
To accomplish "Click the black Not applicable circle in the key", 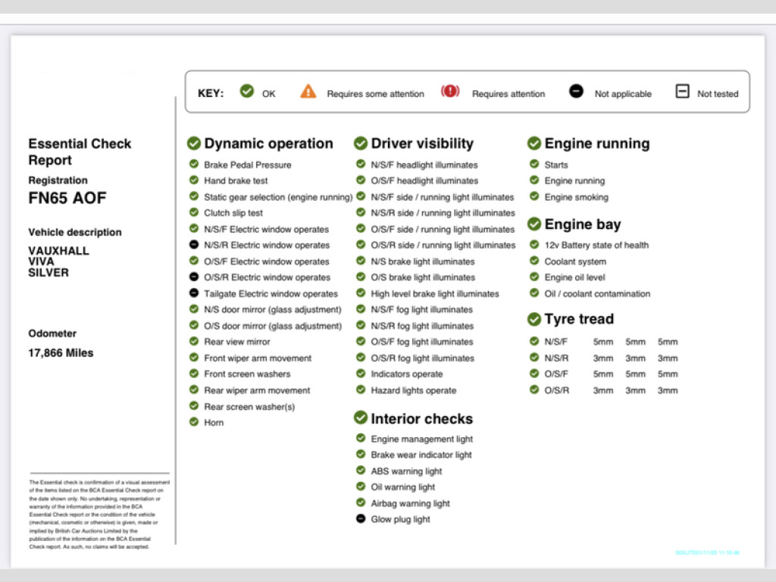I will point(577,92).
